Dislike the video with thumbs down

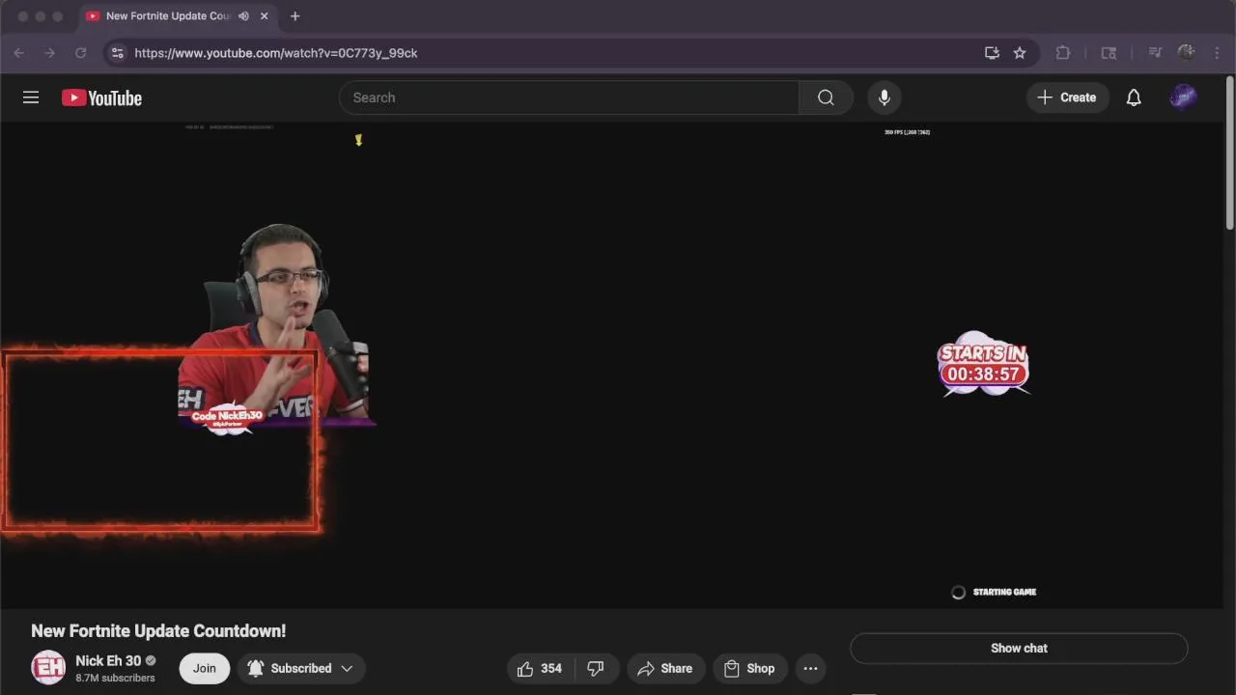[x=596, y=668]
